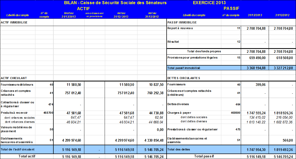Viewport: 296px width, 159px height.
Task: Select the 'amortissement et provisions' column header
Action: (95, 15)
